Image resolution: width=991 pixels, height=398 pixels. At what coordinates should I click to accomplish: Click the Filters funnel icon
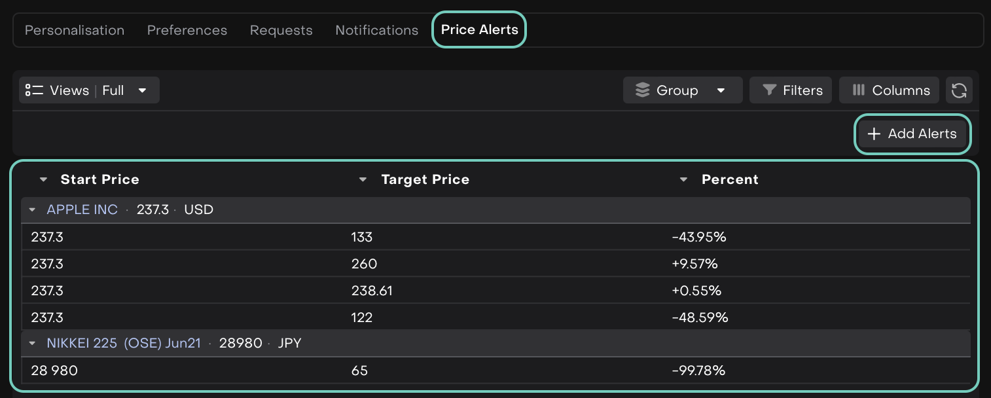coord(770,90)
